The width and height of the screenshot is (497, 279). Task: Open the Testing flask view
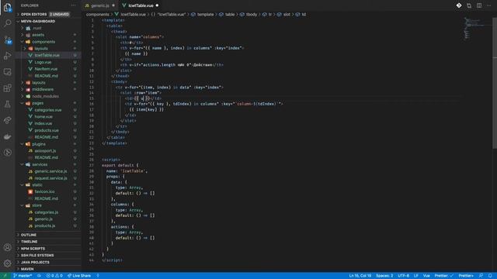pos(7,104)
